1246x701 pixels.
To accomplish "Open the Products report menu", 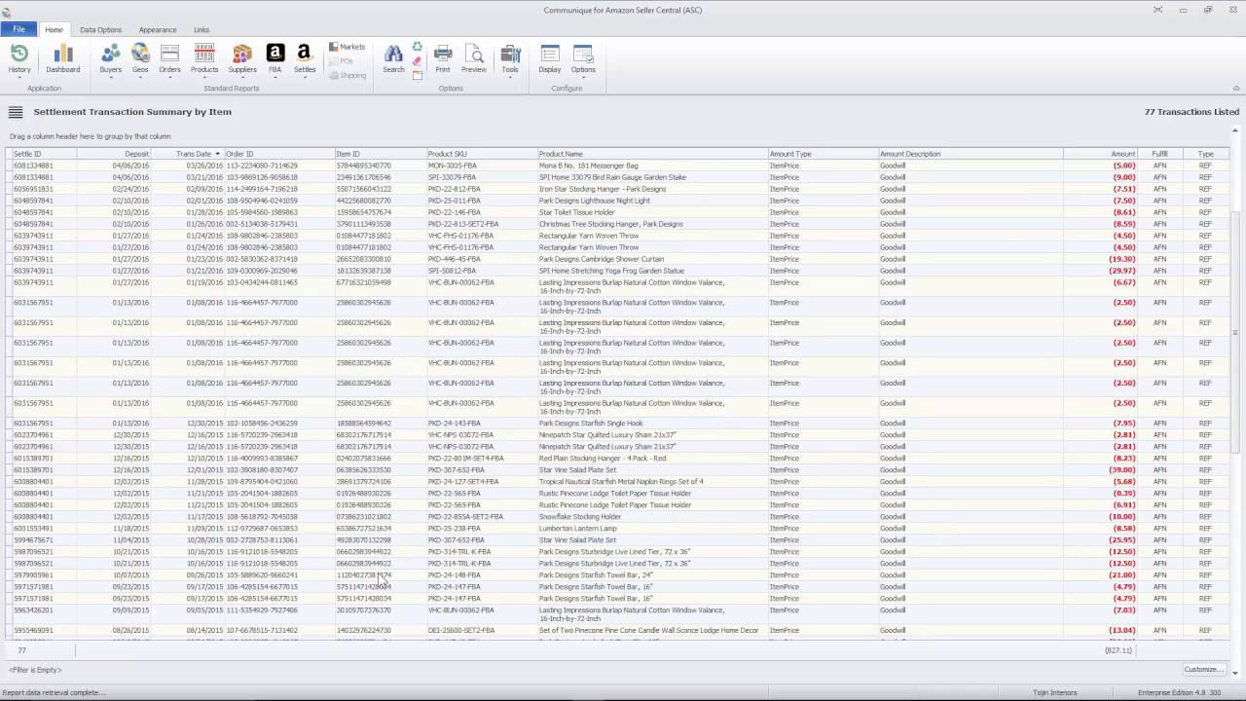I will point(204,58).
